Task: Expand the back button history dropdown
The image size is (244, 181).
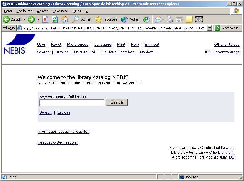Action: click(24, 20)
